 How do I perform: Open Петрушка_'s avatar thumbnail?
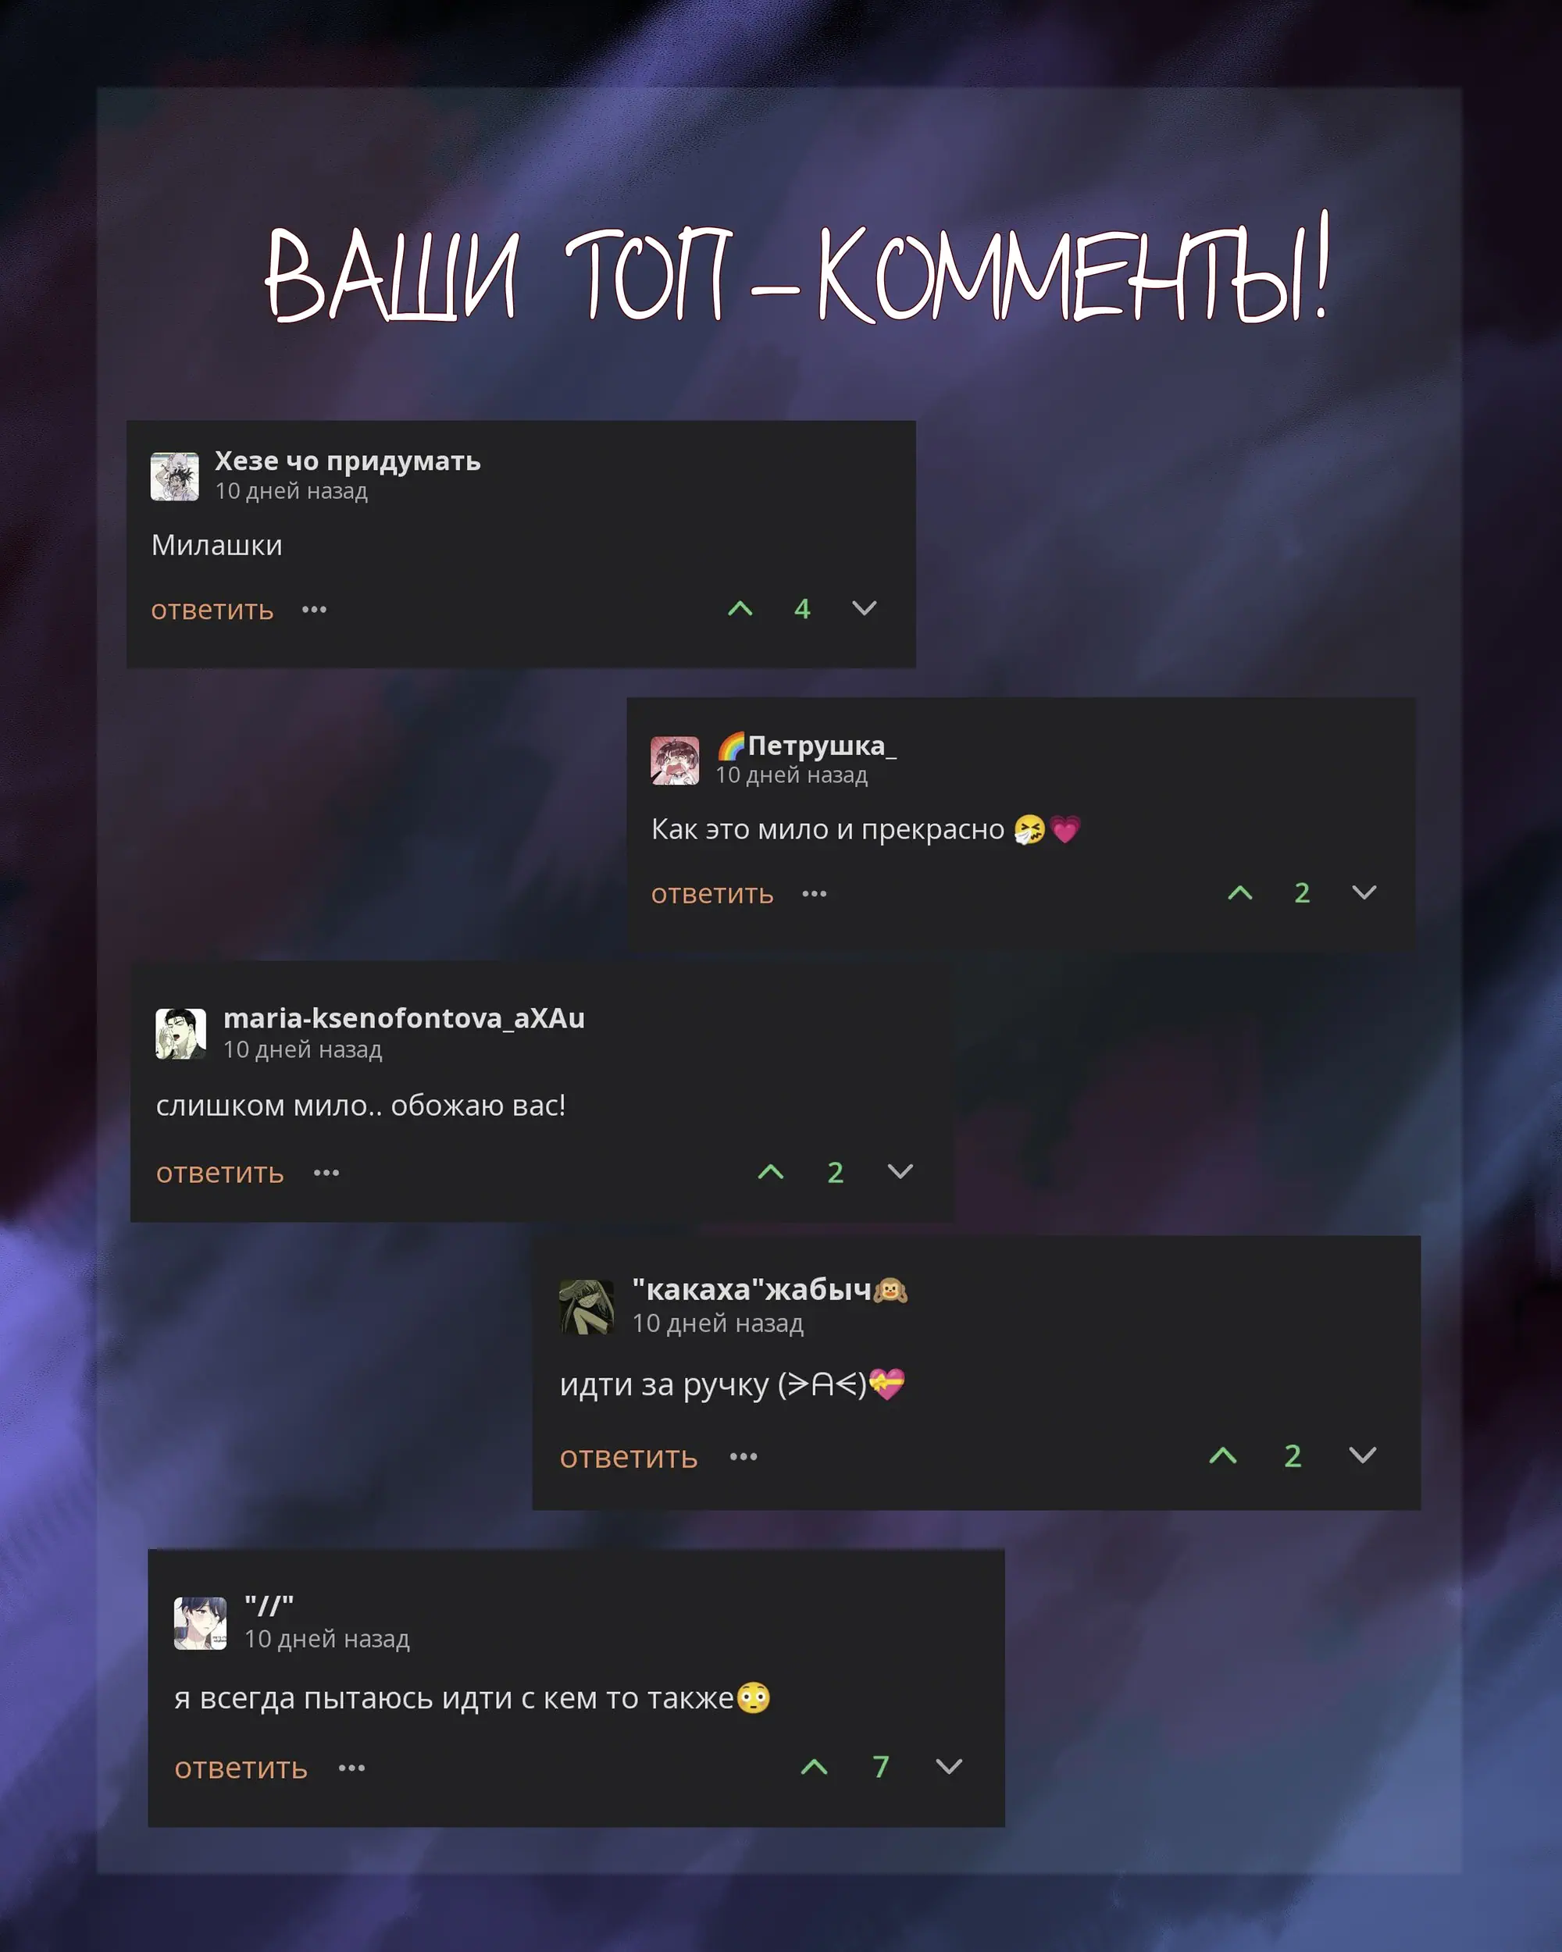[x=675, y=760]
